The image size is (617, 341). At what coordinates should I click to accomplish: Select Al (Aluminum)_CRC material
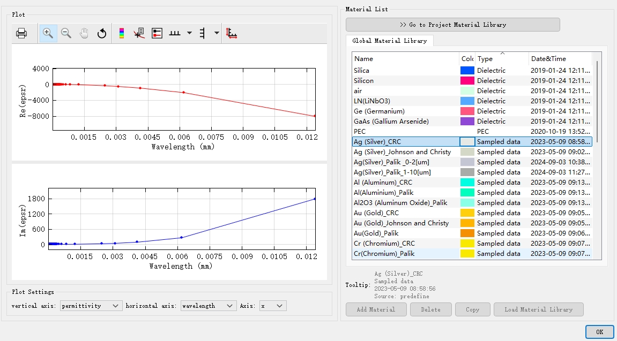472,183
